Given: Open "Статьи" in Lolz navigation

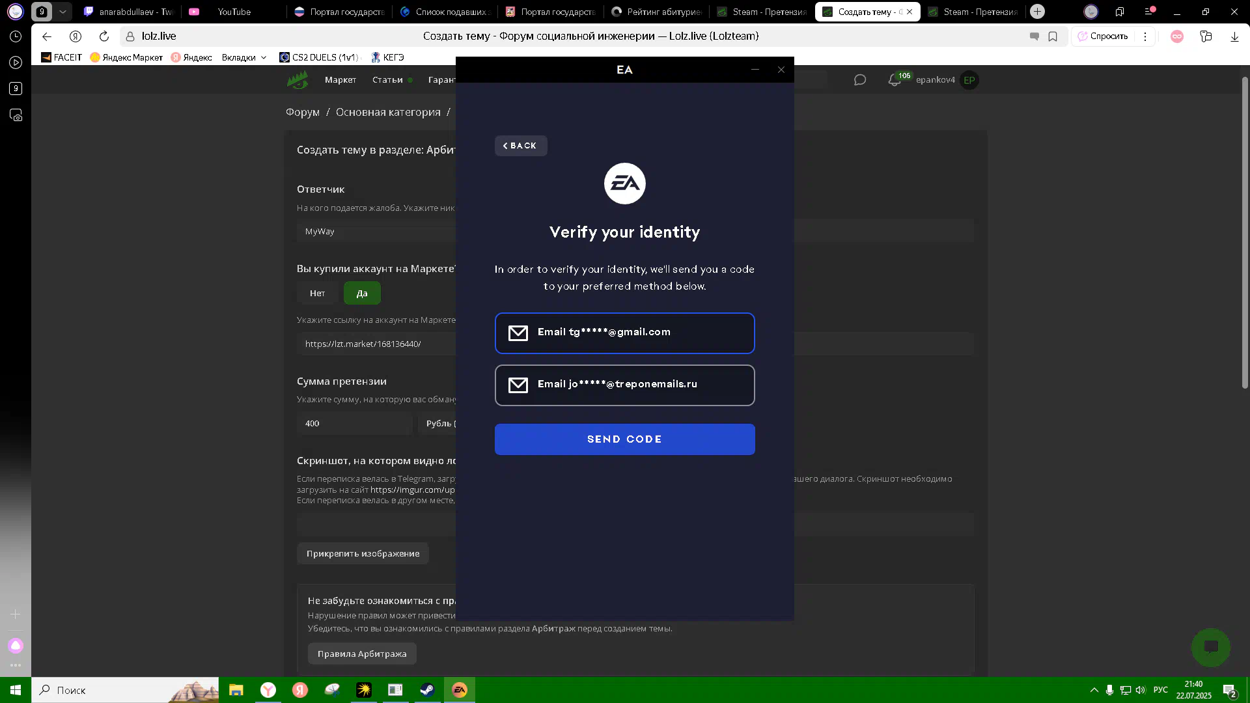Looking at the screenshot, I should point(388,80).
